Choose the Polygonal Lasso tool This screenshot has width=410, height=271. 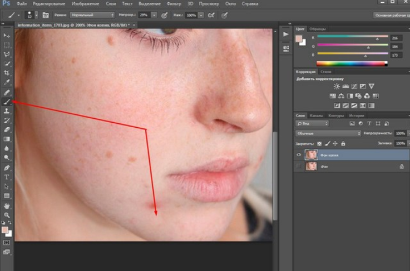tap(7, 54)
